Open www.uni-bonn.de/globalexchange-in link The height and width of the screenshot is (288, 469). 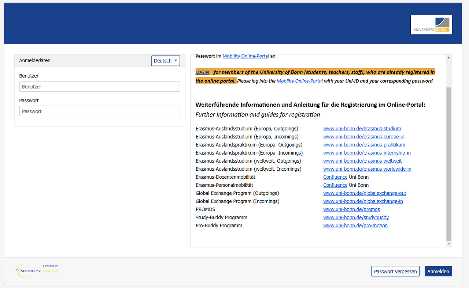click(x=363, y=201)
